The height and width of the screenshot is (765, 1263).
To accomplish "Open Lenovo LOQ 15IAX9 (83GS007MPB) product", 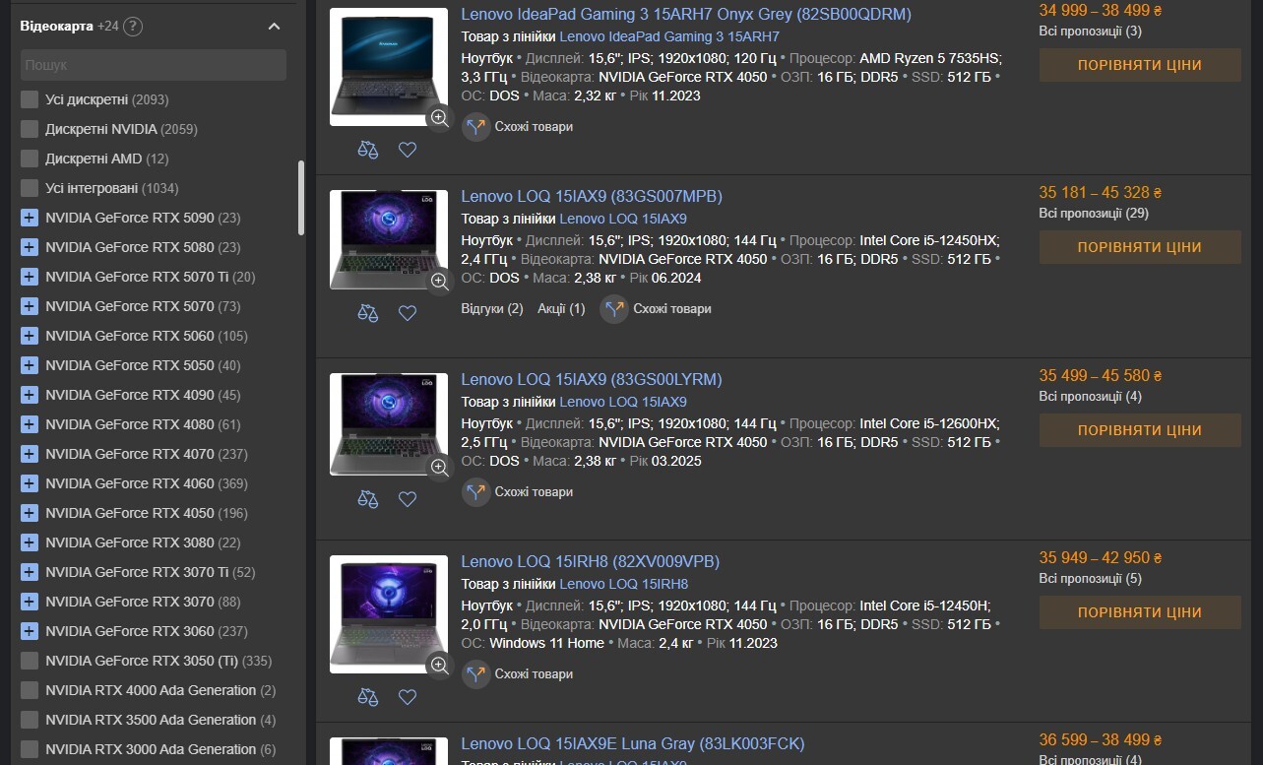I will 592,196.
